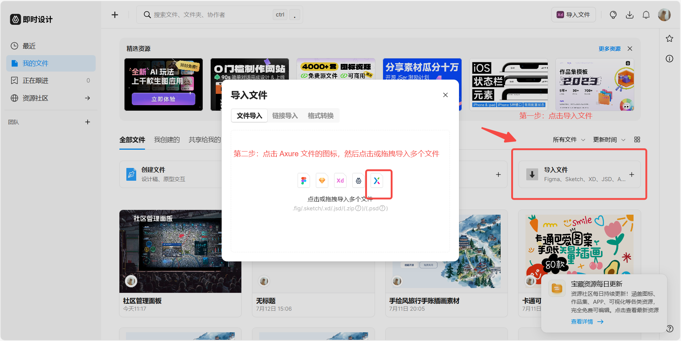Open the lightbulb tips icon
The image size is (681, 341).
click(613, 15)
